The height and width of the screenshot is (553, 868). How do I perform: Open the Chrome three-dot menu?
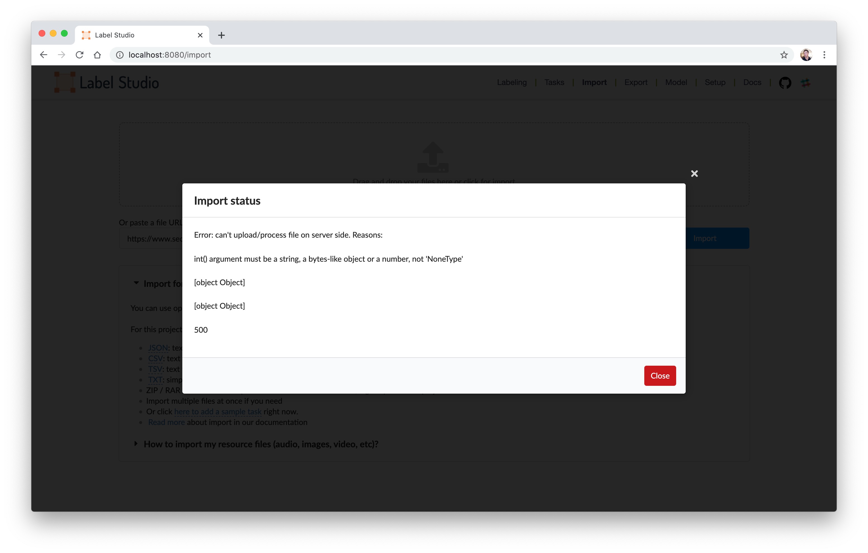point(824,55)
